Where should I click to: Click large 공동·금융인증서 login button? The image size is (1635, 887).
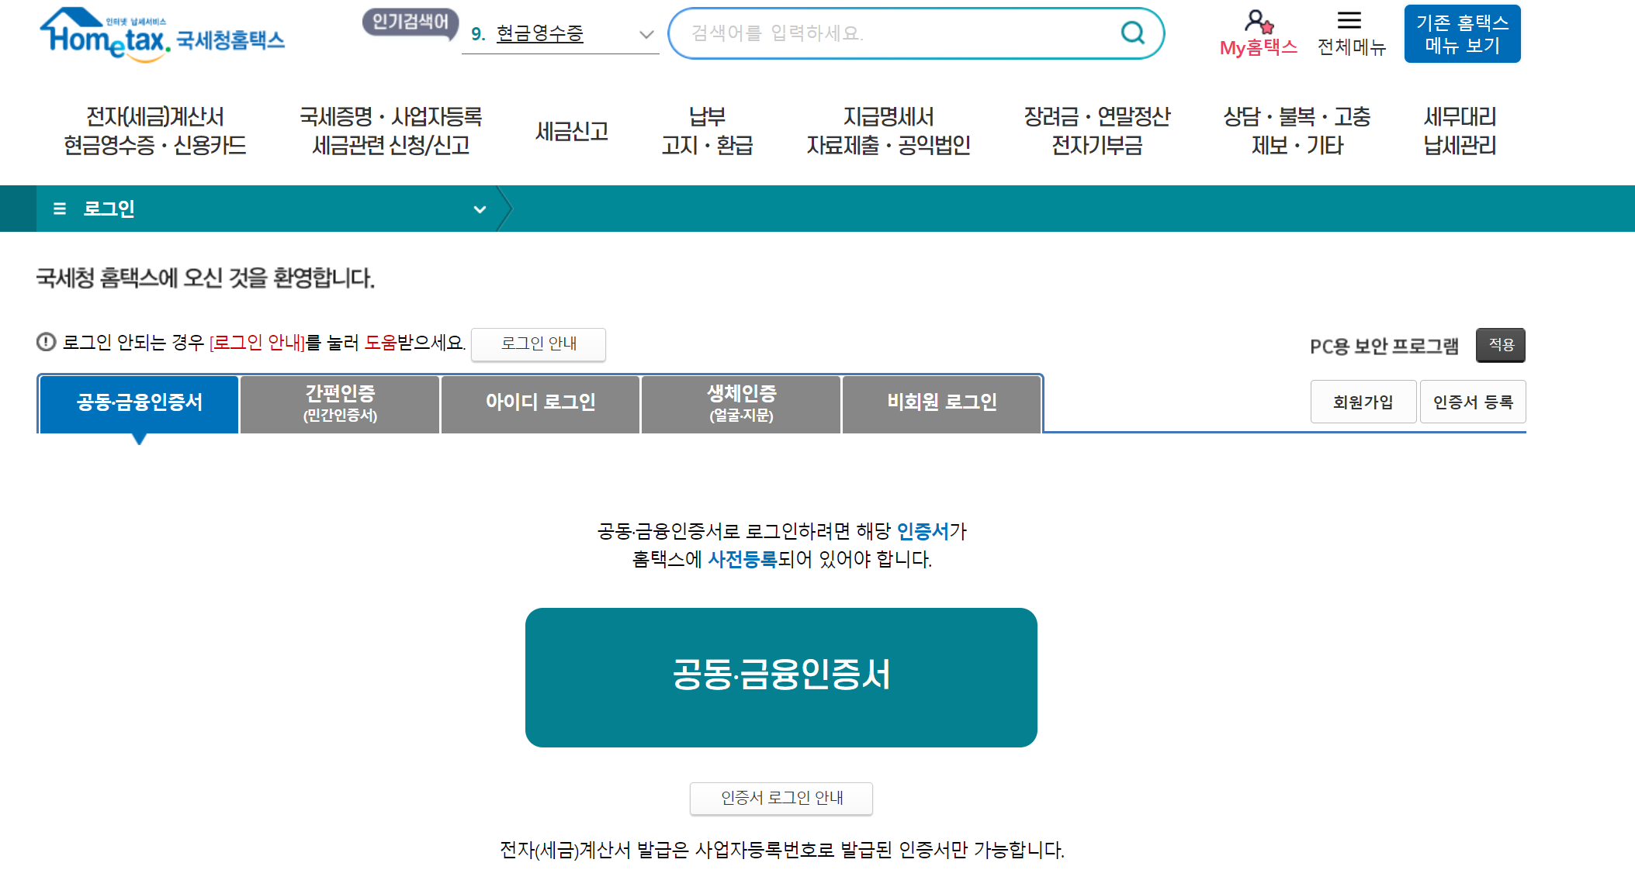pyautogui.click(x=781, y=677)
